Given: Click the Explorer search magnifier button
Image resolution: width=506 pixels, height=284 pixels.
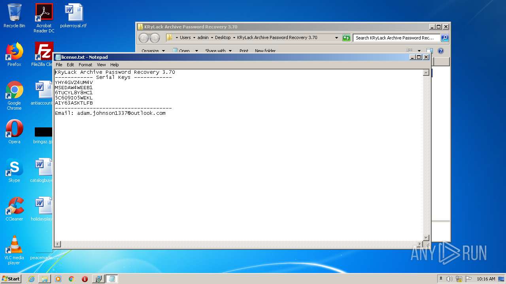Looking at the screenshot, I should [x=445, y=38].
